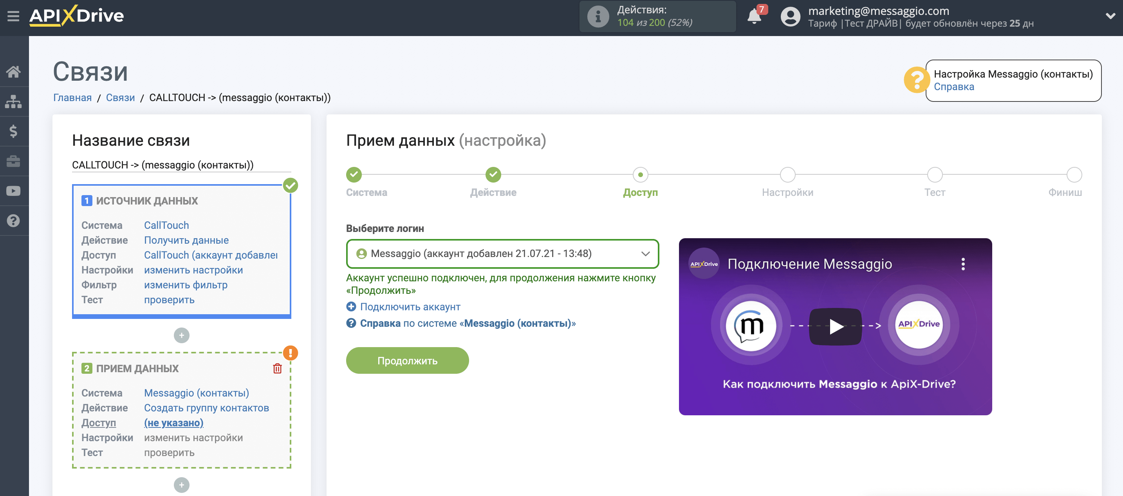
Task: Open Messaggio (контакты) system link
Action: click(197, 393)
